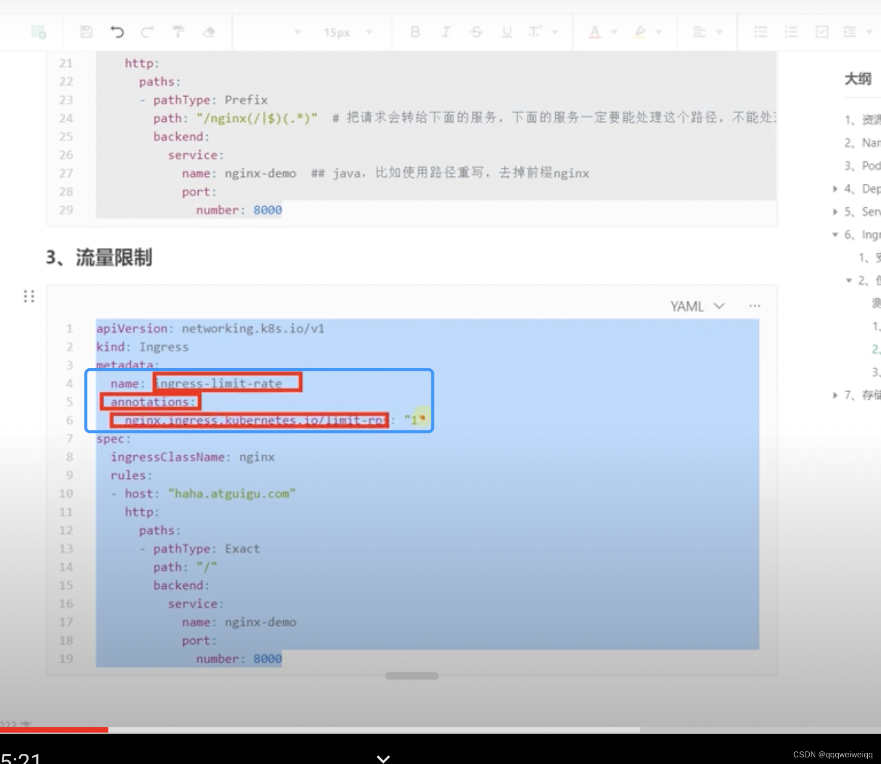Viewport: 881px width, 764px height.
Task: Open more text styles icon
Action: [534, 32]
